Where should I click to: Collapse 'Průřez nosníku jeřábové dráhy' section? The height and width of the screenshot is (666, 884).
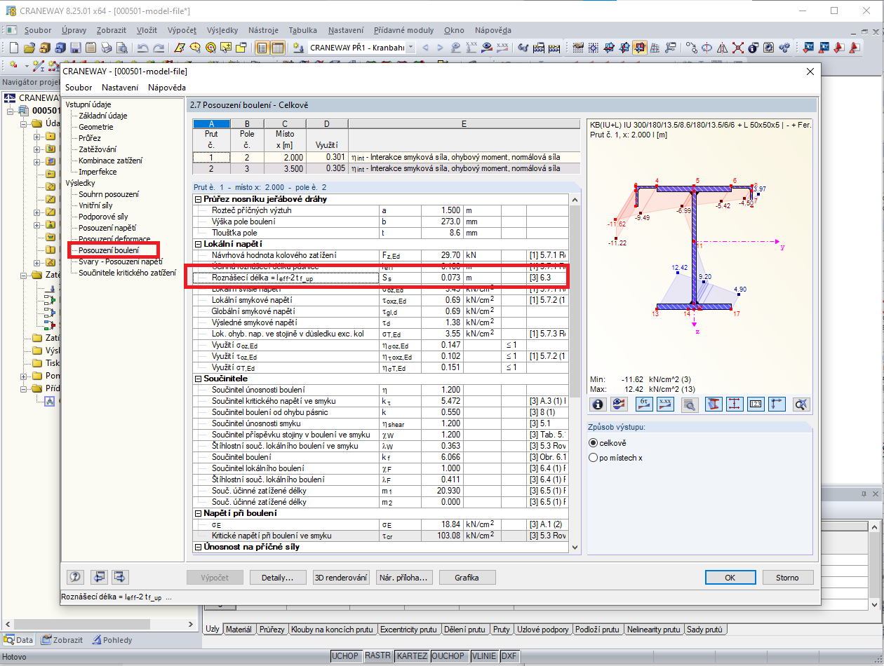pos(198,199)
